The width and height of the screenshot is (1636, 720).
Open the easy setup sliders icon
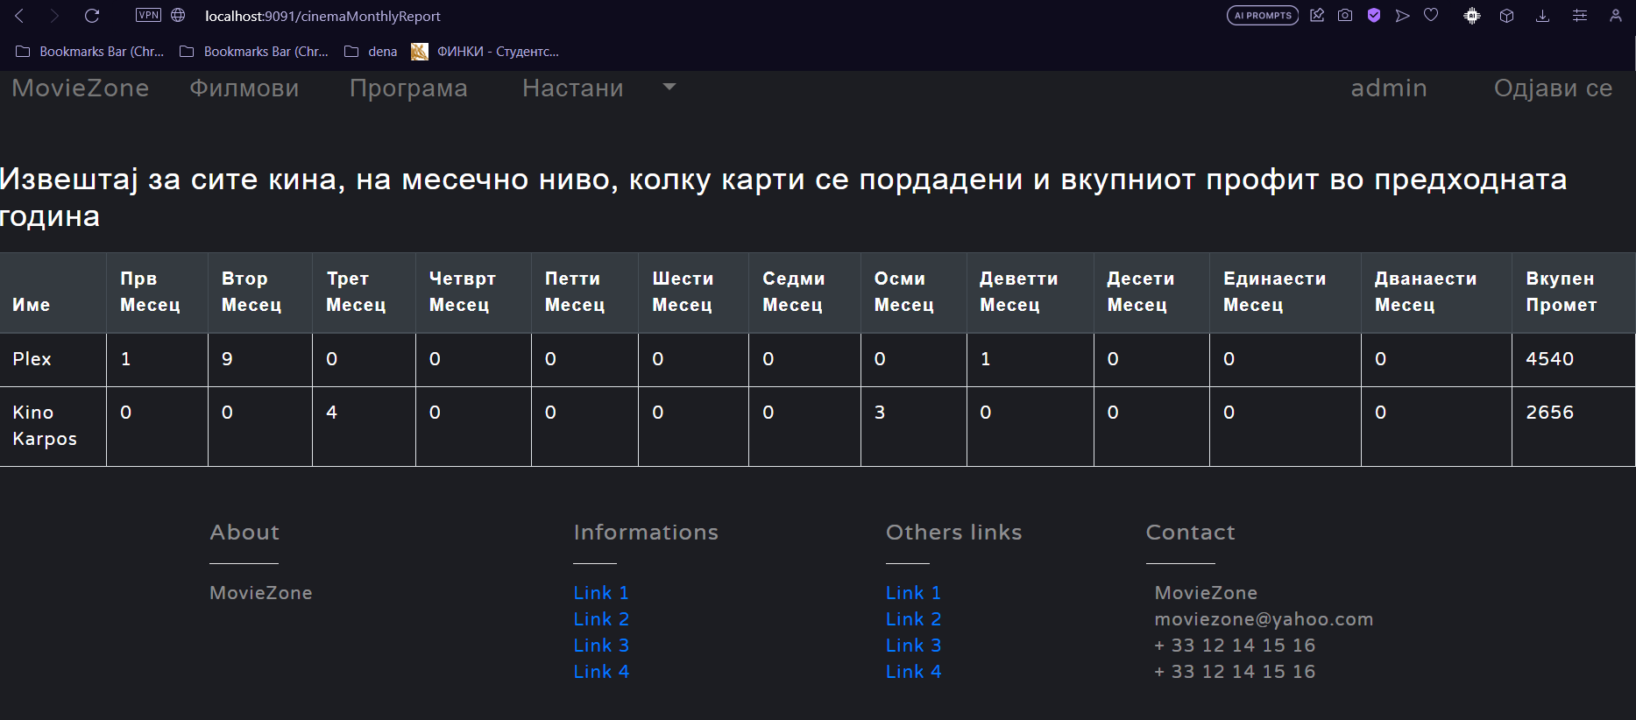coord(1580,16)
